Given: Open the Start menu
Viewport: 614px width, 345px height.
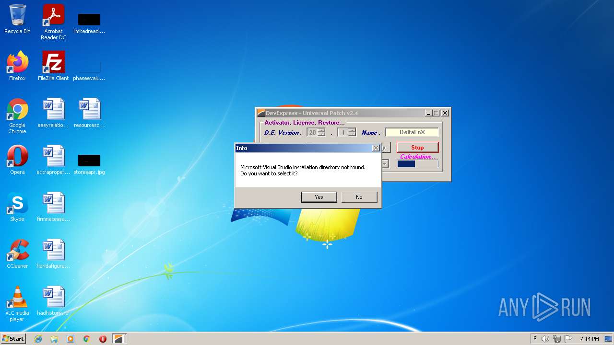Looking at the screenshot, I should click(x=13, y=338).
